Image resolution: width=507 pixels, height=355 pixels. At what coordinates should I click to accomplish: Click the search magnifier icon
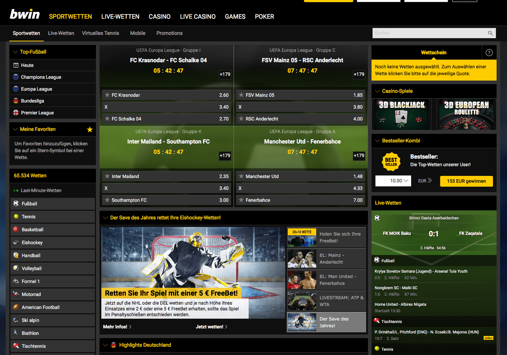click(x=490, y=33)
